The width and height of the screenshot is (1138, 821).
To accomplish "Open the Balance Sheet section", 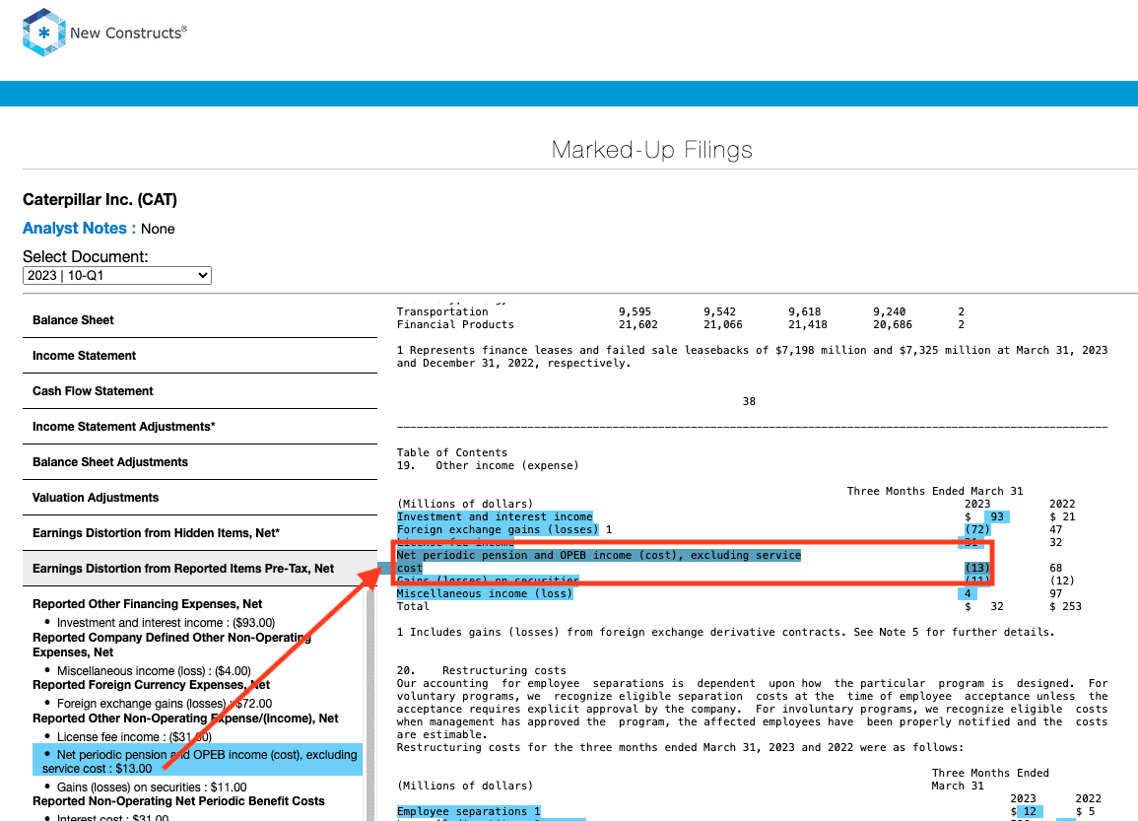I will pos(200,320).
